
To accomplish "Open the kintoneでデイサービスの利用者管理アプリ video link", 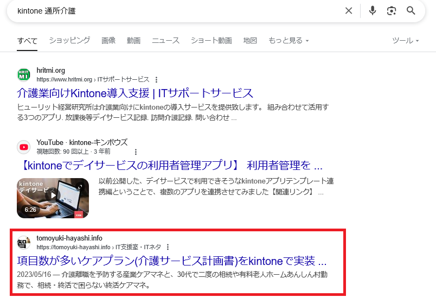I will click(172, 166).
